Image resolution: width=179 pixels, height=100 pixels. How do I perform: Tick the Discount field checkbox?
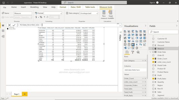153,45
